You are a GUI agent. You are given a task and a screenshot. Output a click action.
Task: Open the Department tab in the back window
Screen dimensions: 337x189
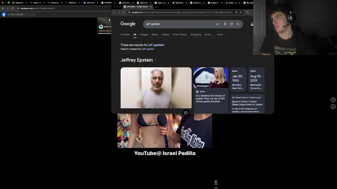coord(19,3)
